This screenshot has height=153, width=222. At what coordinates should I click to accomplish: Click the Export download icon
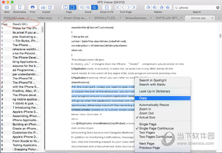pyautogui.click(x=43, y=7)
